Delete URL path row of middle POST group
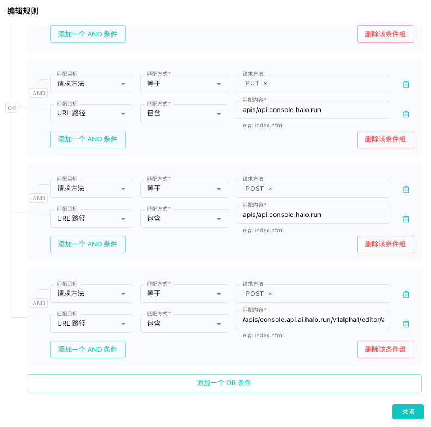431x427 pixels. point(405,219)
